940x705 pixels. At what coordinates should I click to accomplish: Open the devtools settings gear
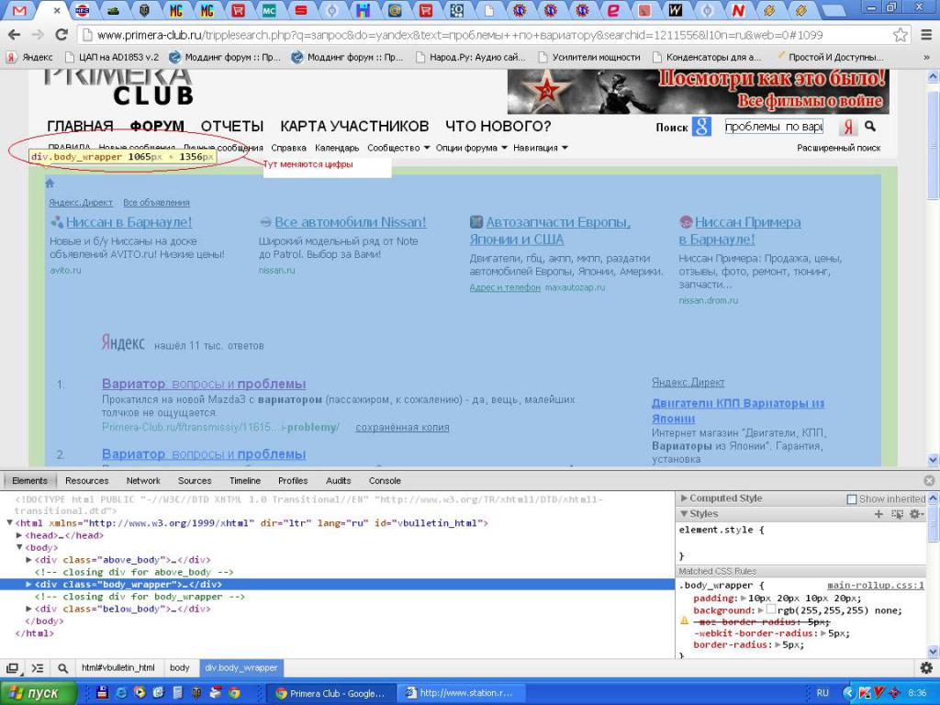click(x=926, y=668)
